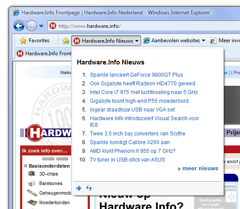Image resolution: width=240 pixels, height=209 pixels.
Task: Click the open web slice arrow icon
Action: click(79, 188)
